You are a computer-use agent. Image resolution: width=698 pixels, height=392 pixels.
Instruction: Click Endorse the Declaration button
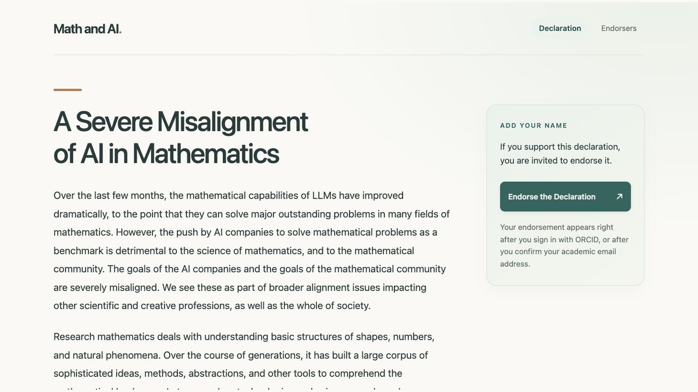[x=565, y=196]
